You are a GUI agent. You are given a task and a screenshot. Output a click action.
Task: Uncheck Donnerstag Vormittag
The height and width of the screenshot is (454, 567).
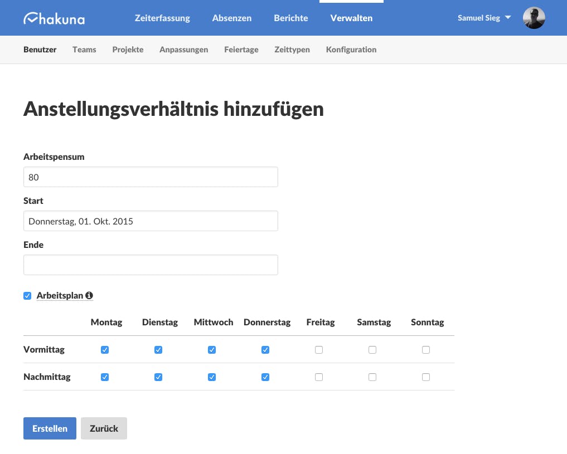click(265, 350)
